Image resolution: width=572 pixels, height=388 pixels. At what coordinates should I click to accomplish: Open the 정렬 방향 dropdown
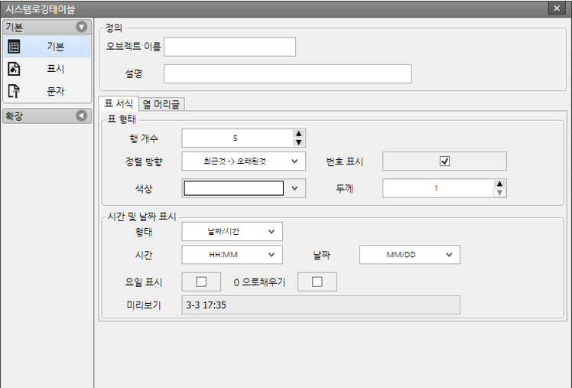click(244, 161)
